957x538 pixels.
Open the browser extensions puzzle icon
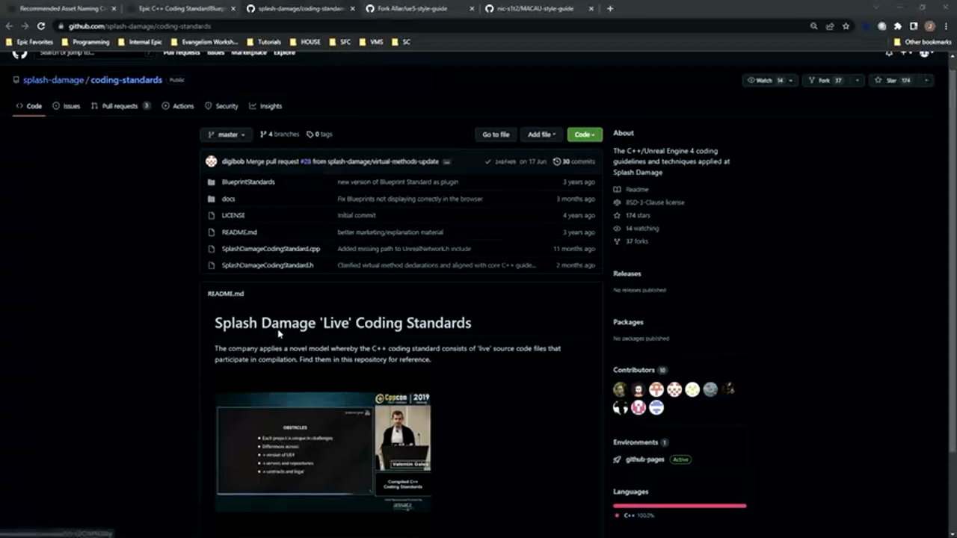pos(897,26)
